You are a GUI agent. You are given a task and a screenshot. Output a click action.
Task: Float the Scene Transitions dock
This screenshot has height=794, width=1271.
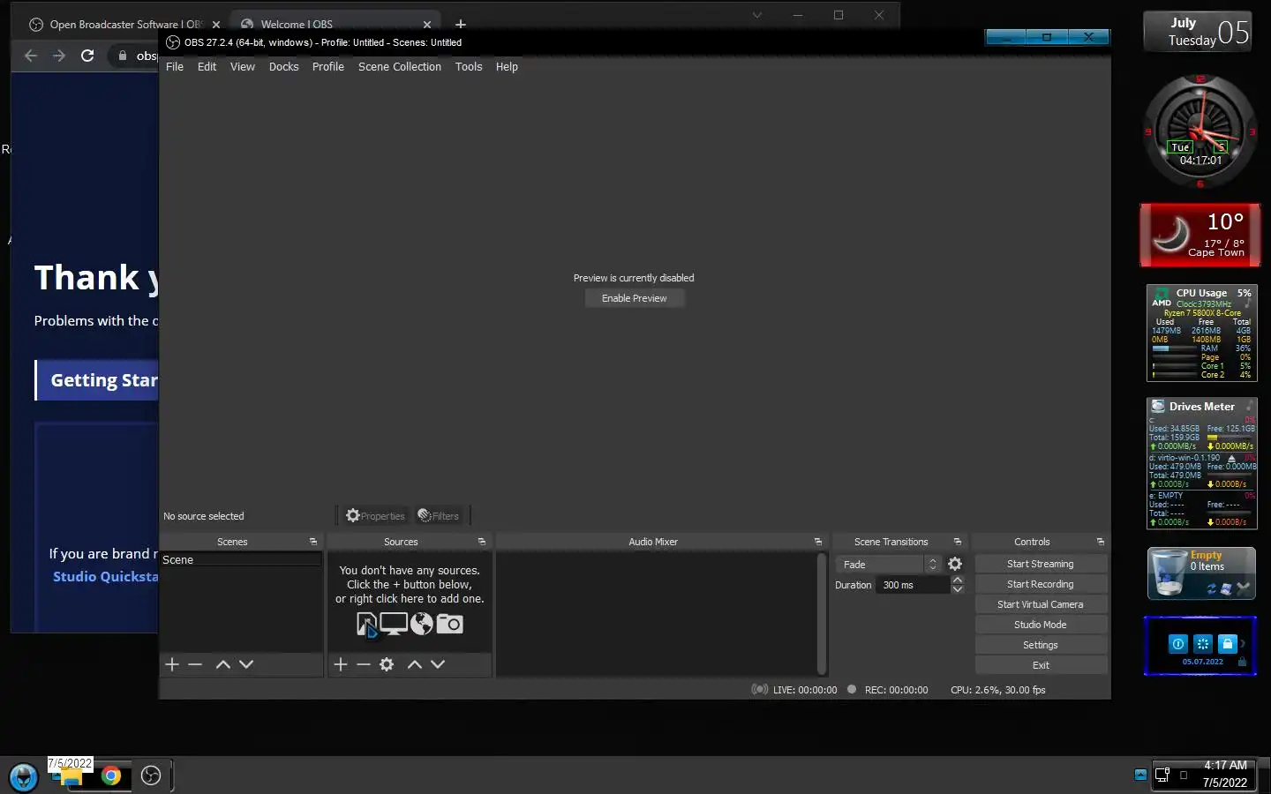(957, 542)
